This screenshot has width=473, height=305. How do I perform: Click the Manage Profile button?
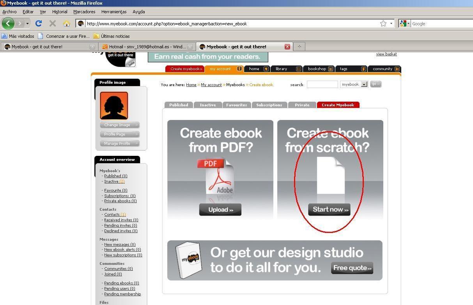pos(120,144)
